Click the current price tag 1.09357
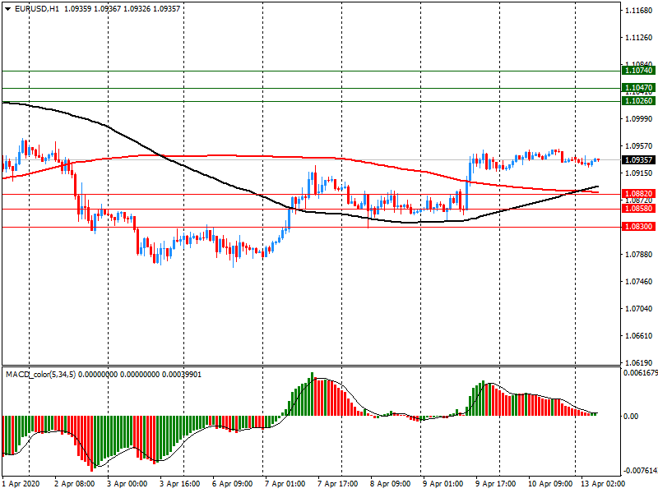Viewport: 658px width, 493px height. (x=638, y=160)
